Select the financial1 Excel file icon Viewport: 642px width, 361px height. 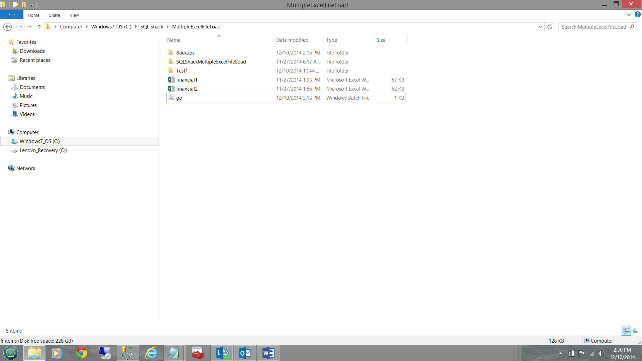click(x=171, y=80)
